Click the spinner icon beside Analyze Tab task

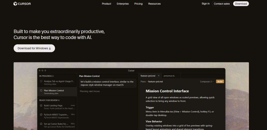click(x=41, y=81)
